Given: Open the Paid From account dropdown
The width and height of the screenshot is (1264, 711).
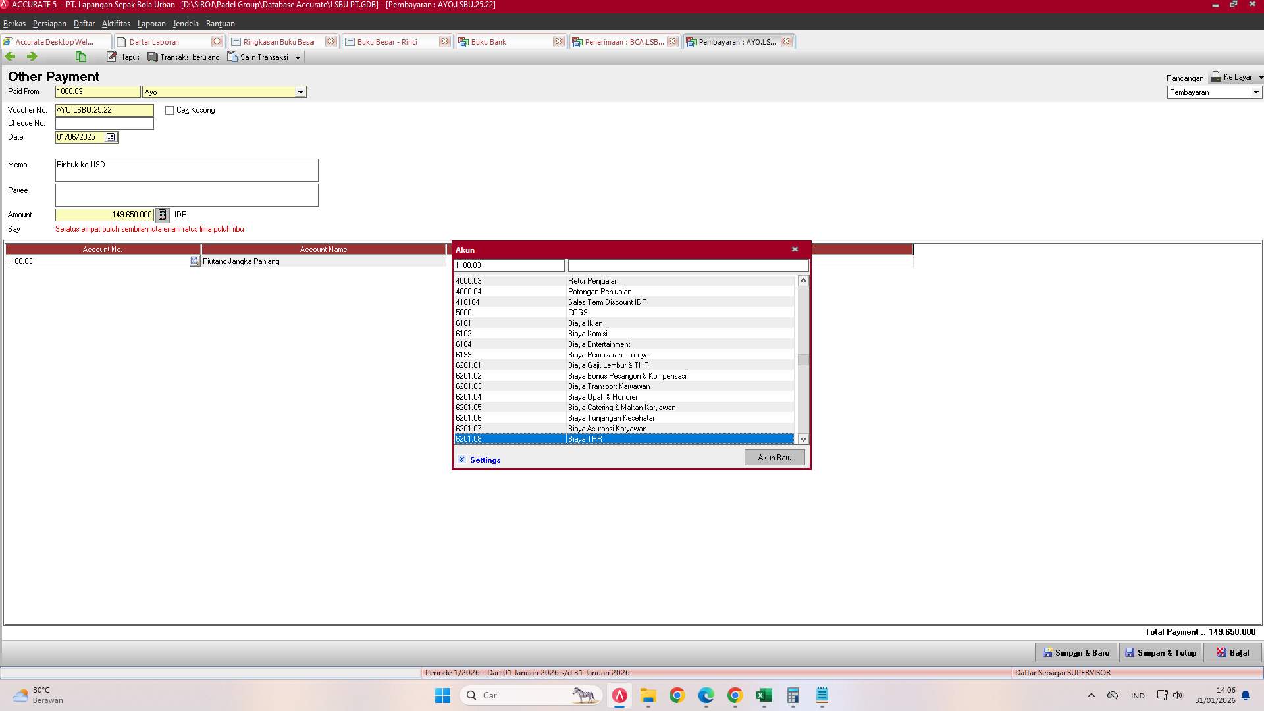Looking at the screenshot, I should 301,92.
